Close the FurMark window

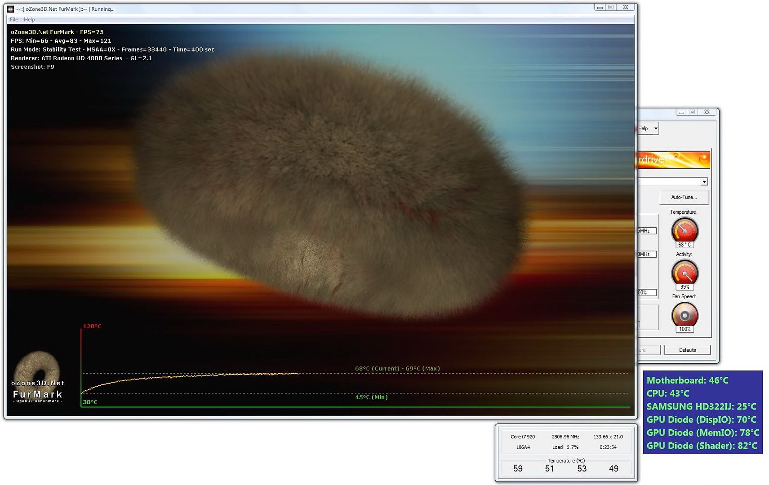(625, 7)
